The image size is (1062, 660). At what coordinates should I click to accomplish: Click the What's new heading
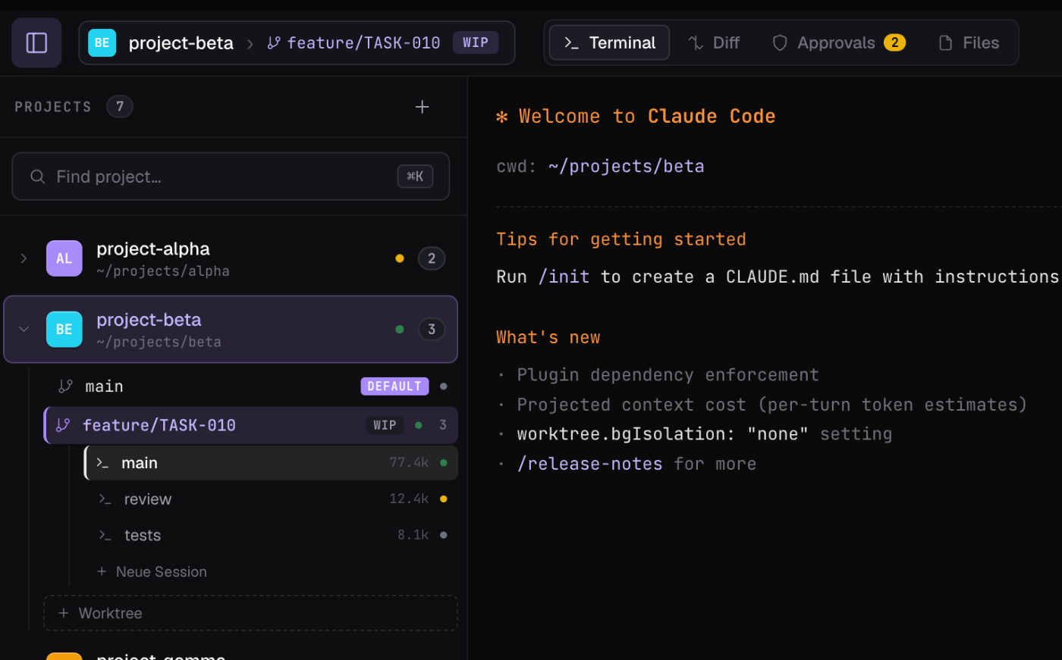coord(548,338)
